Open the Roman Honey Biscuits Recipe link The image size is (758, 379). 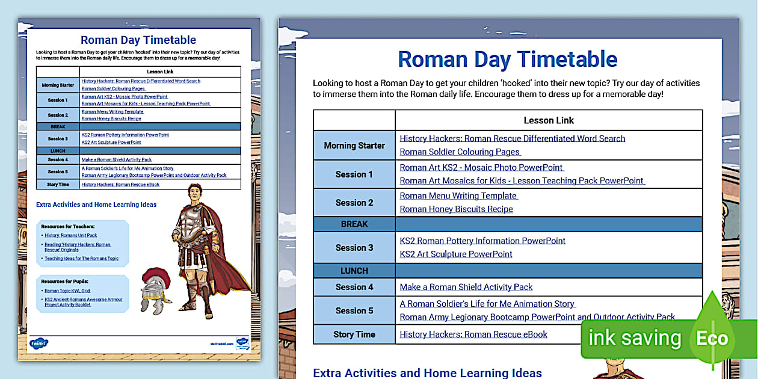456,209
